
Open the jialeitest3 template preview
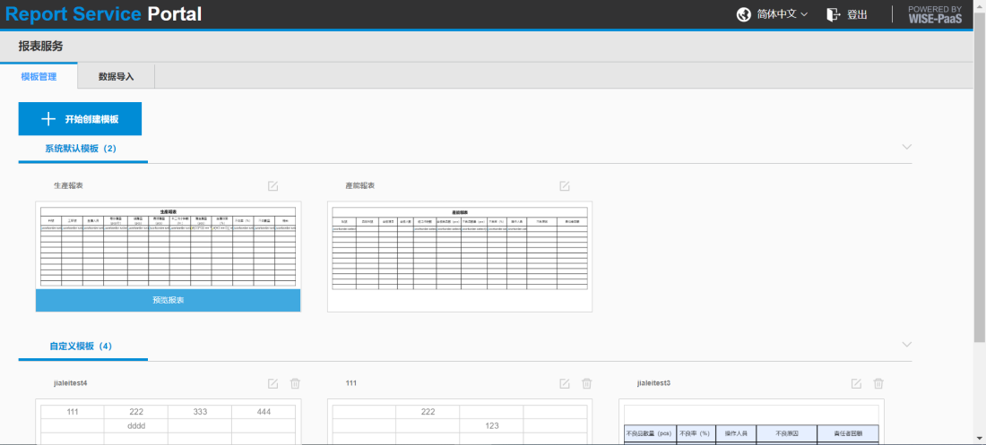(x=751, y=421)
